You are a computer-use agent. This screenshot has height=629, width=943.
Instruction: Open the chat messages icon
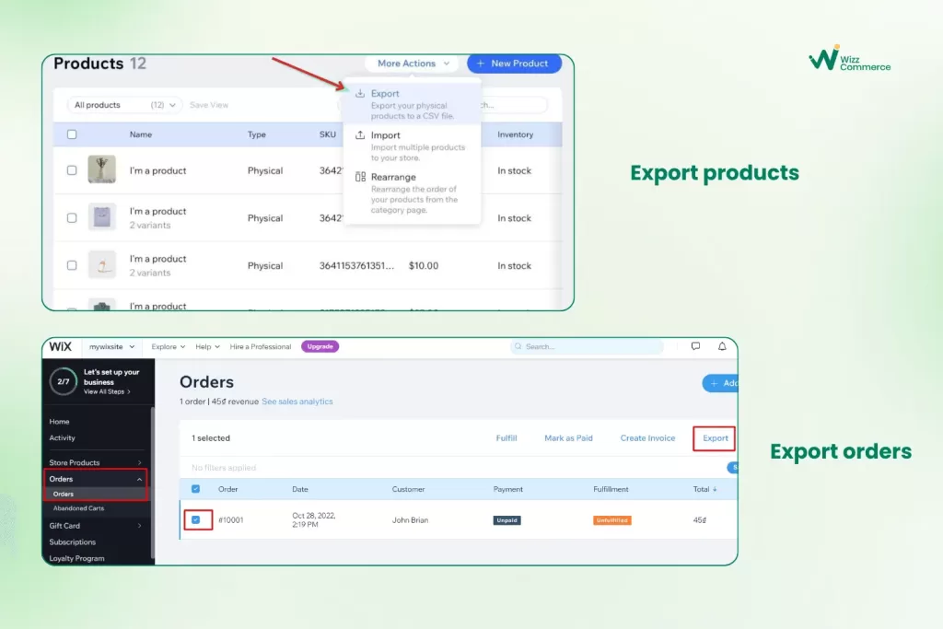695,346
